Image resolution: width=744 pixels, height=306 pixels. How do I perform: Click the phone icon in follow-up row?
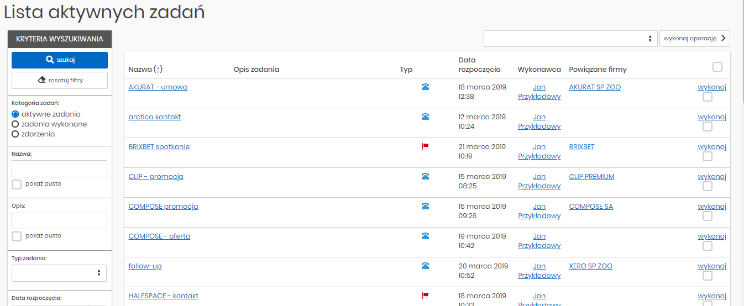tap(425, 266)
